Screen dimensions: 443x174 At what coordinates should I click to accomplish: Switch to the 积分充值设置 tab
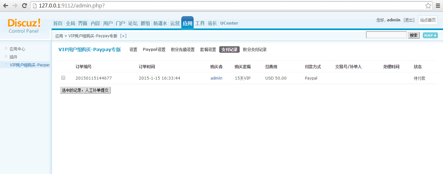(183, 50)
